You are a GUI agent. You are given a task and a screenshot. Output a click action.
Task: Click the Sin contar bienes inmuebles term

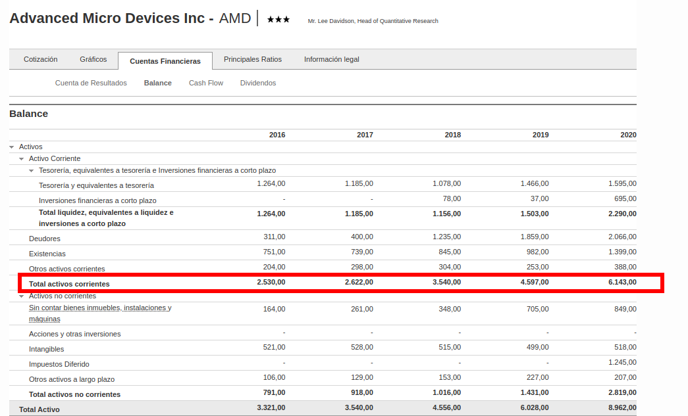100,308
